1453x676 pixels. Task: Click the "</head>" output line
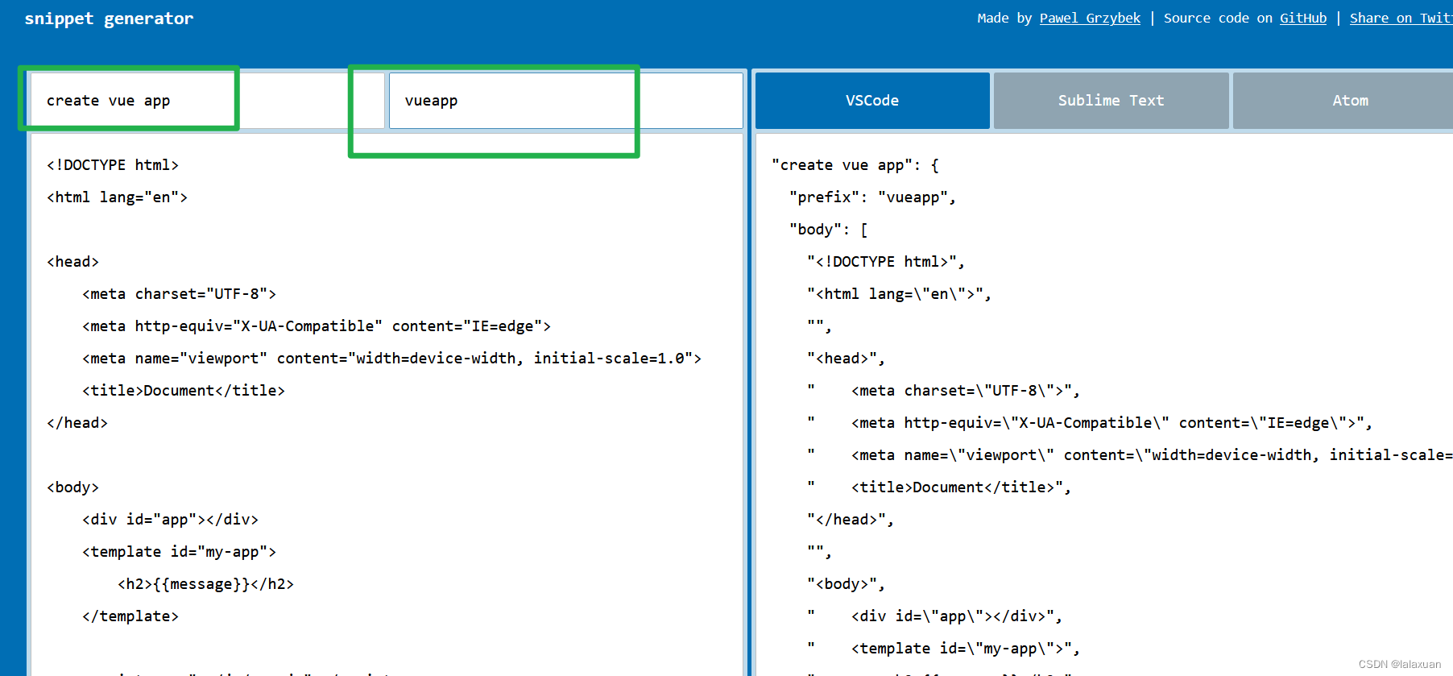pyautogui.click(x=851, y=520)
